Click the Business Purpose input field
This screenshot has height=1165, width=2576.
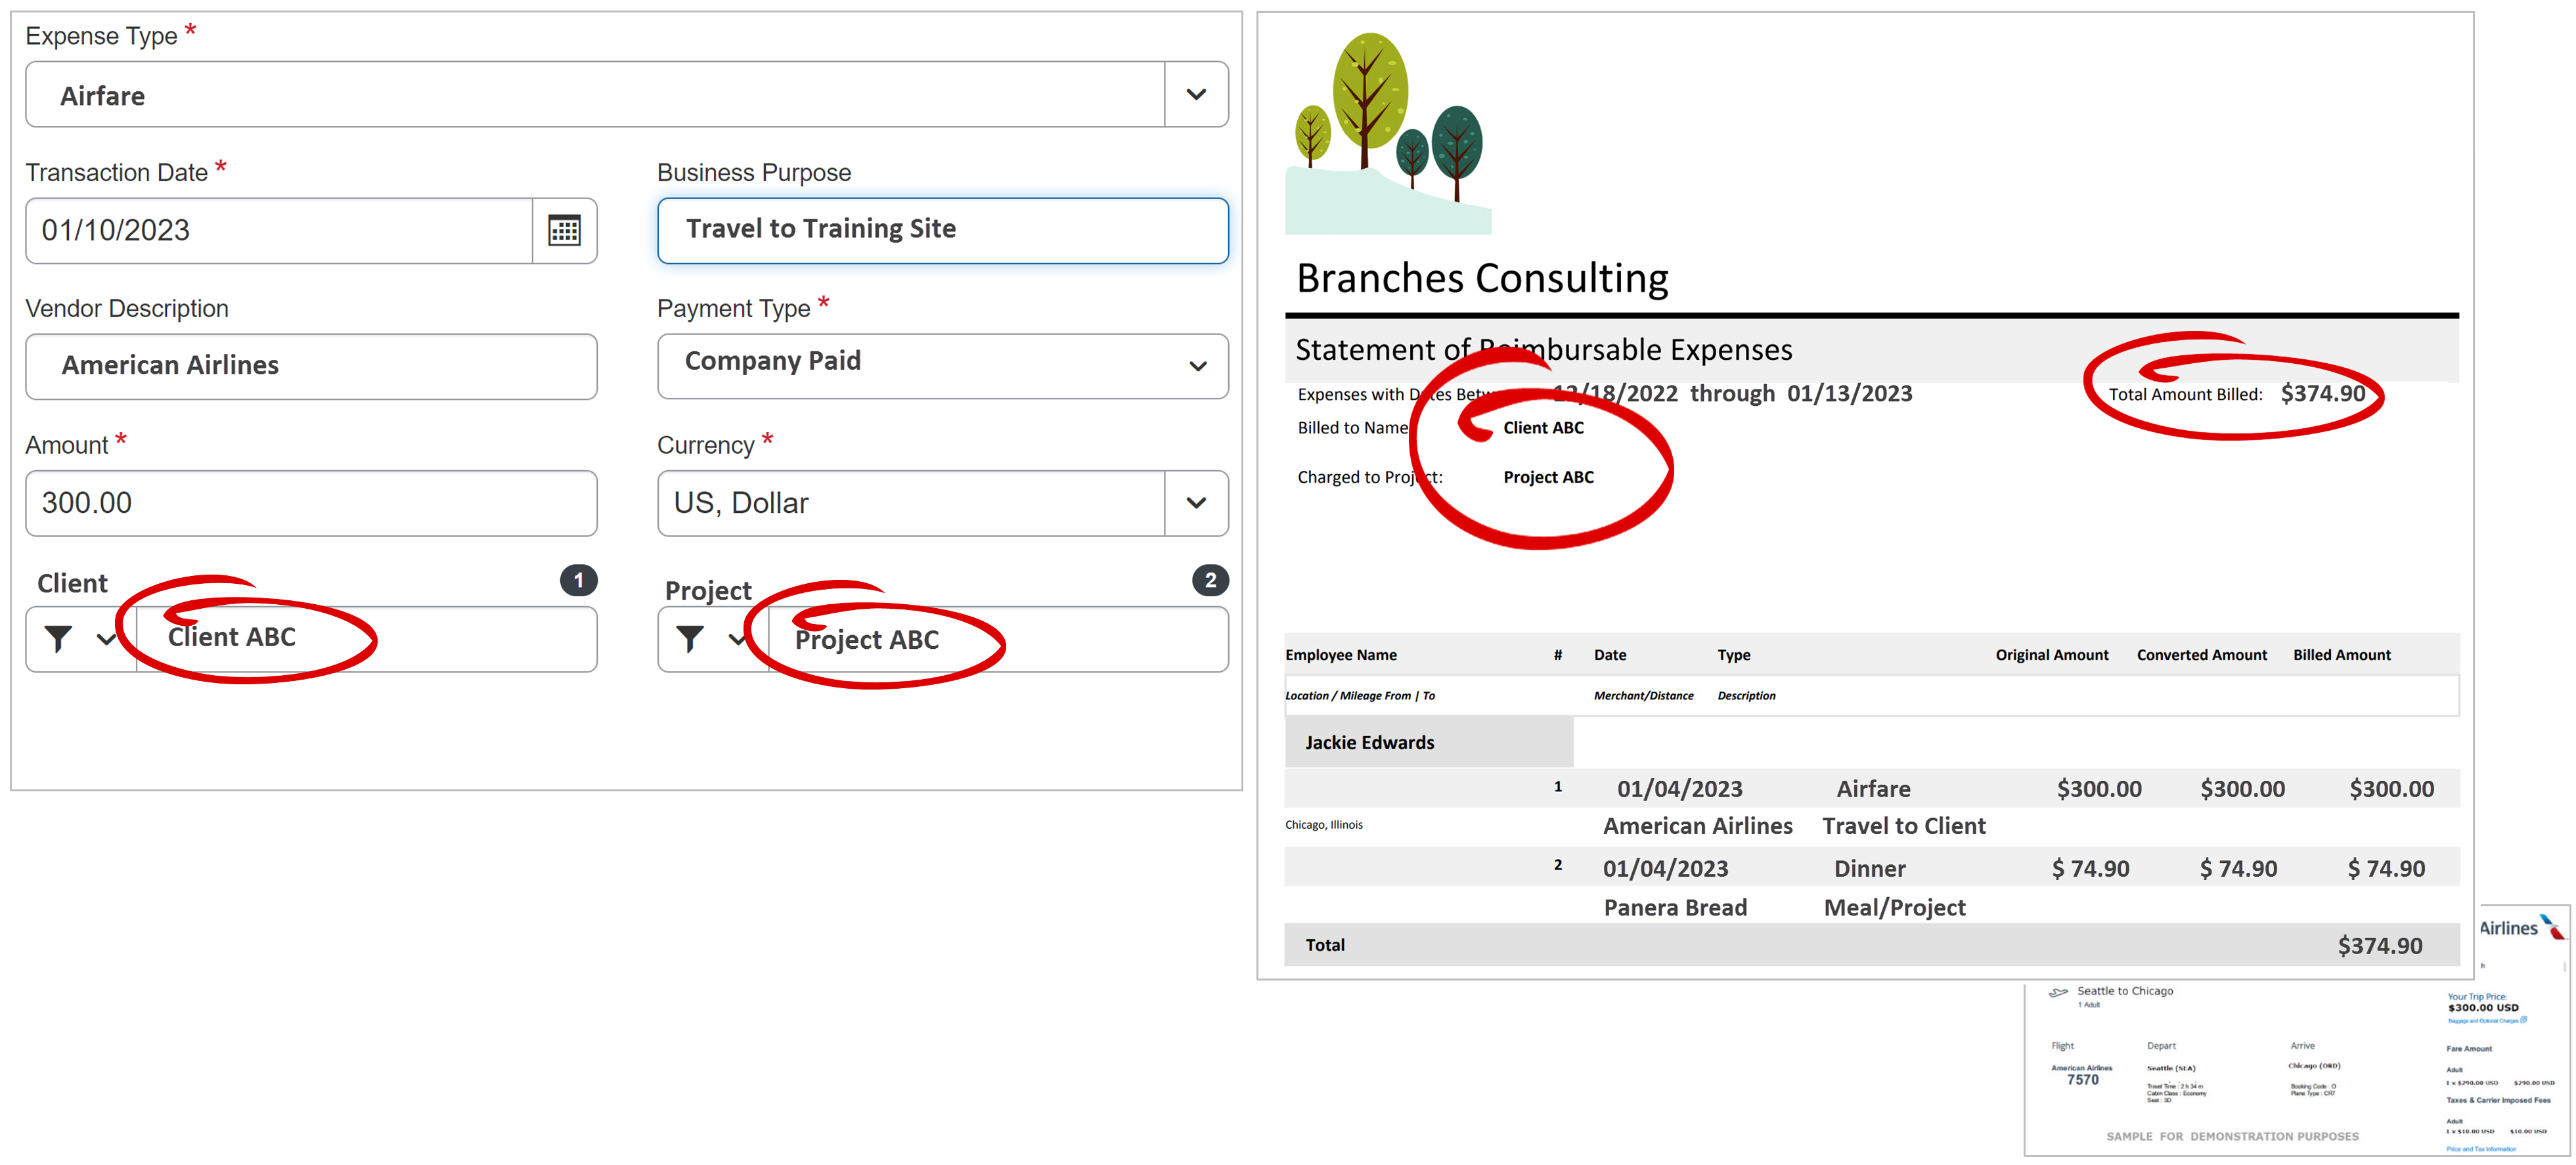click(942, 231)
